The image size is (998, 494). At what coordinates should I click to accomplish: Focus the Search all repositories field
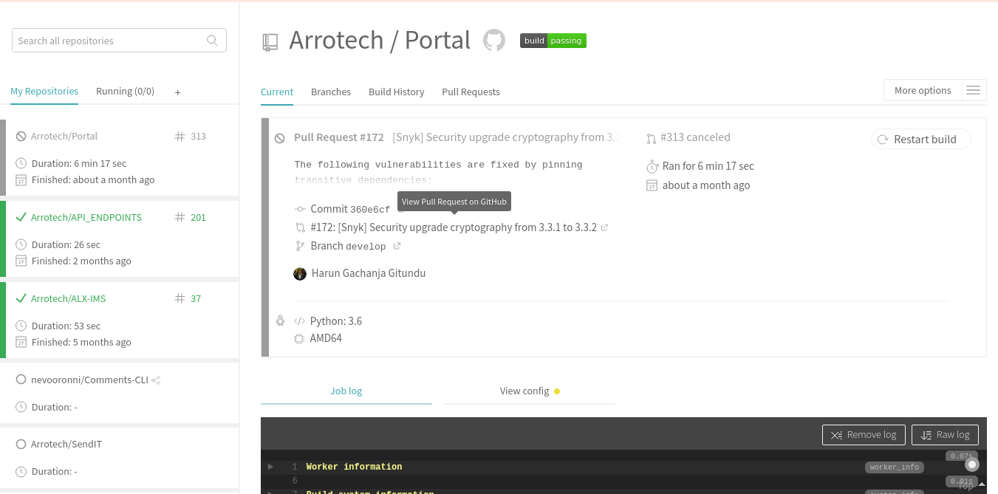[119, 41]
